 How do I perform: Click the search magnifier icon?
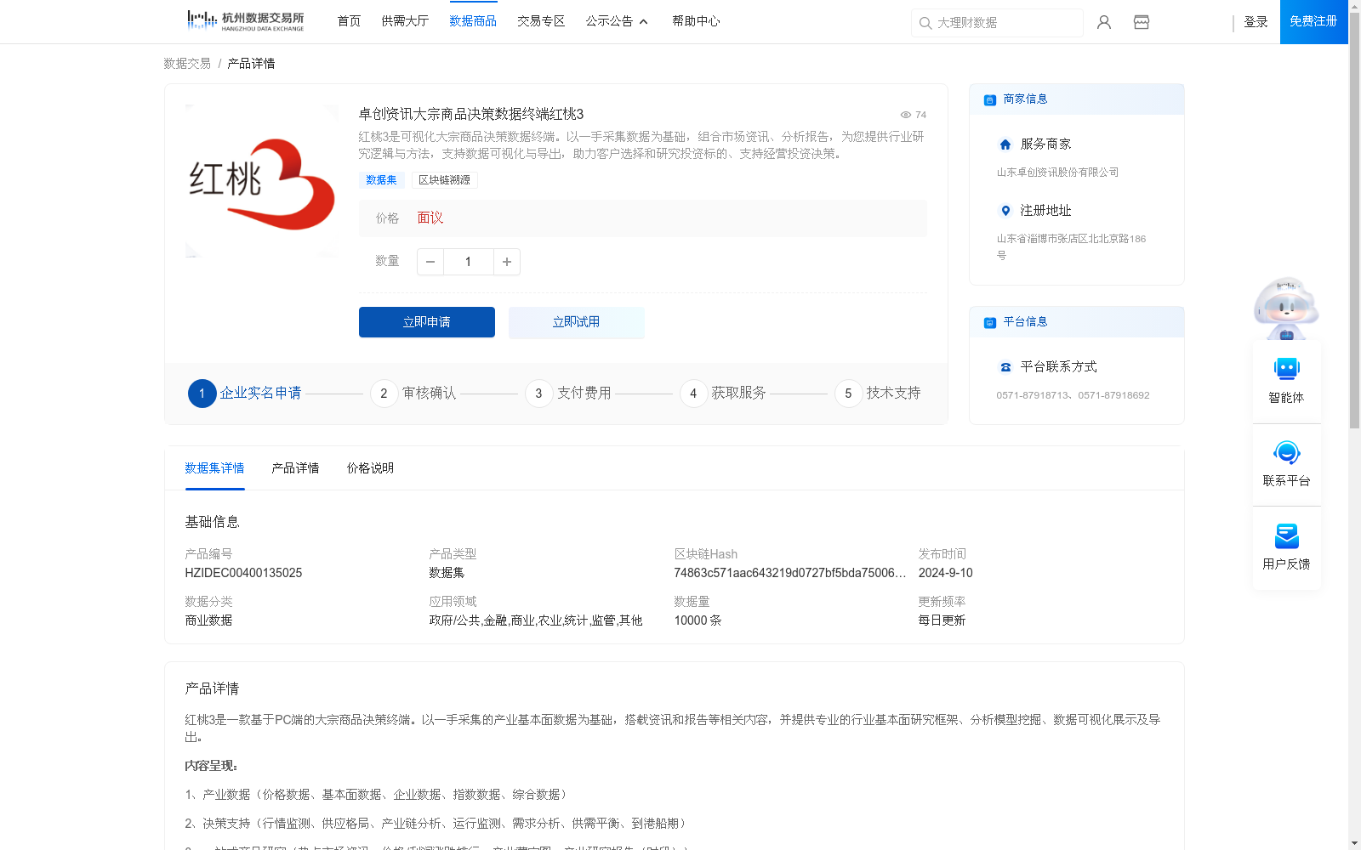point(925,23)
